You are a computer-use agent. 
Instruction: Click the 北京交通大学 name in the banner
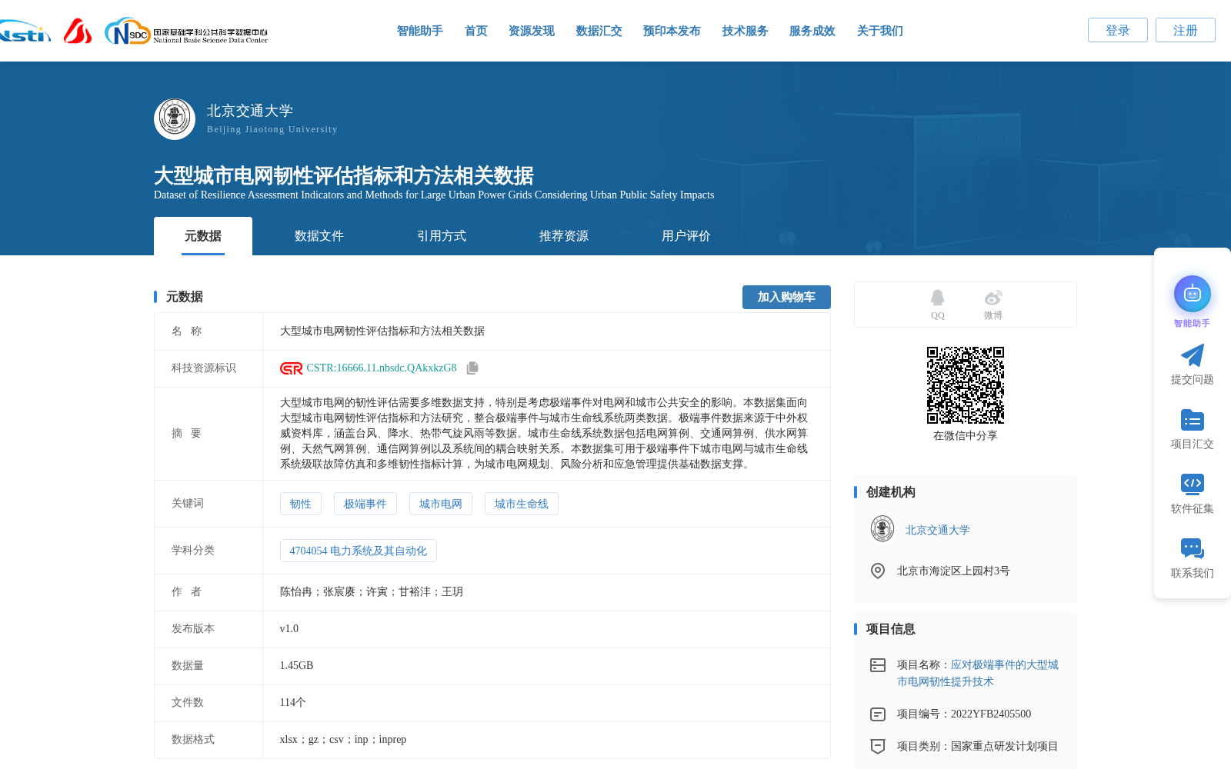(250, 111)
